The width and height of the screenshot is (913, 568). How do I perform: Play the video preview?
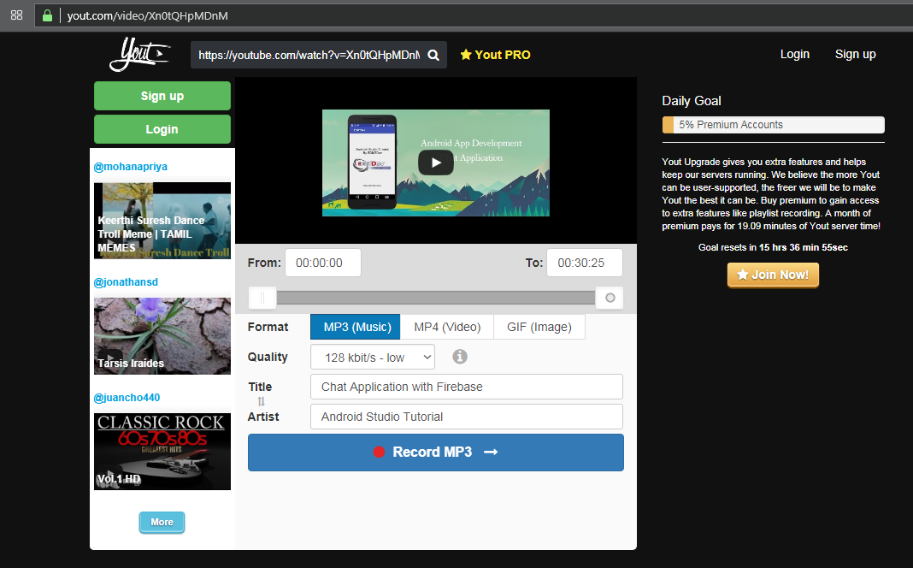click(435, 163)
